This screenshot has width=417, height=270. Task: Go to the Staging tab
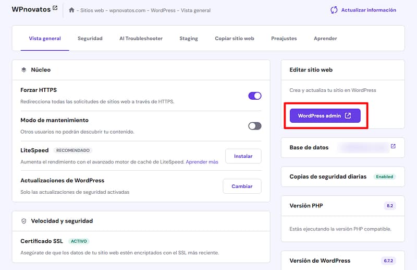point(189,38)
